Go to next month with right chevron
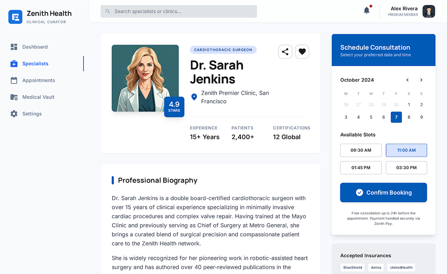The width and height of the screenshot is (447, 274). (x=421, y=80)
